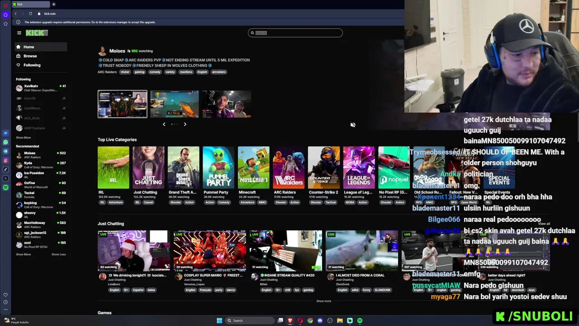
Task: Open shoovy channel in Recommended
Action: (x=41, y=215)
